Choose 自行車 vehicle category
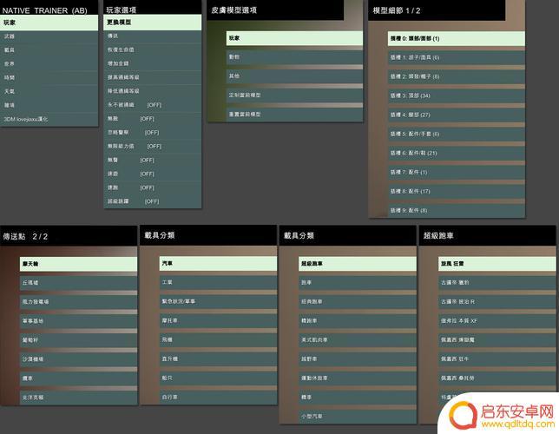 [x=218, y=398]
